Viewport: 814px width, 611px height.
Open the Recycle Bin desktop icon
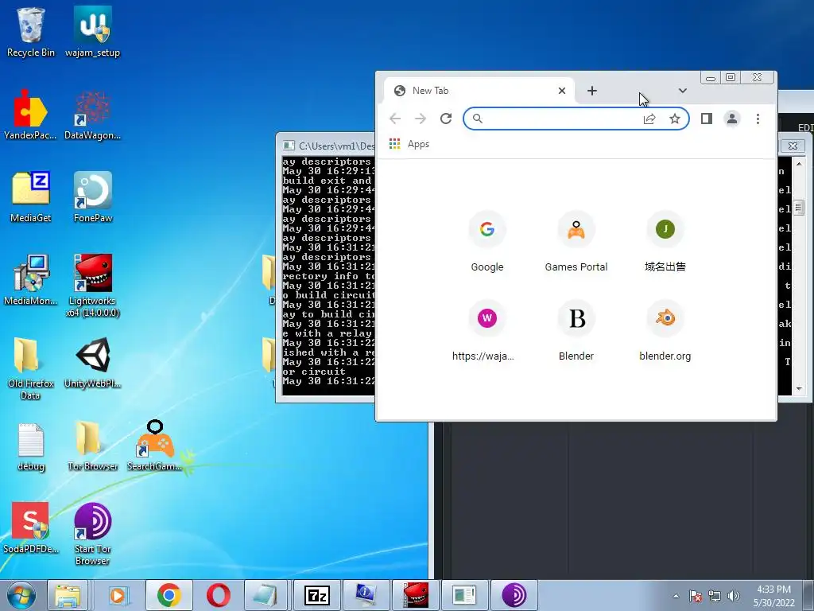coord(31,32)
